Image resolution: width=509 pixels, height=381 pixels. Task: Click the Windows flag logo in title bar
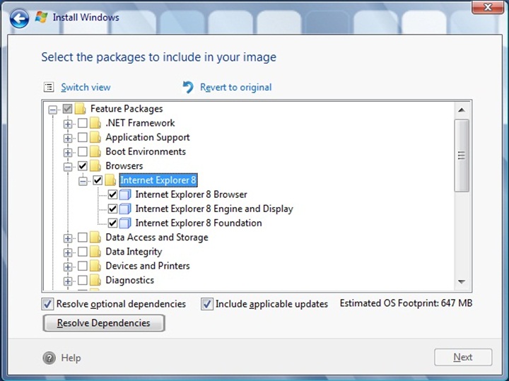pyautogui.click(x=41, y=17)
